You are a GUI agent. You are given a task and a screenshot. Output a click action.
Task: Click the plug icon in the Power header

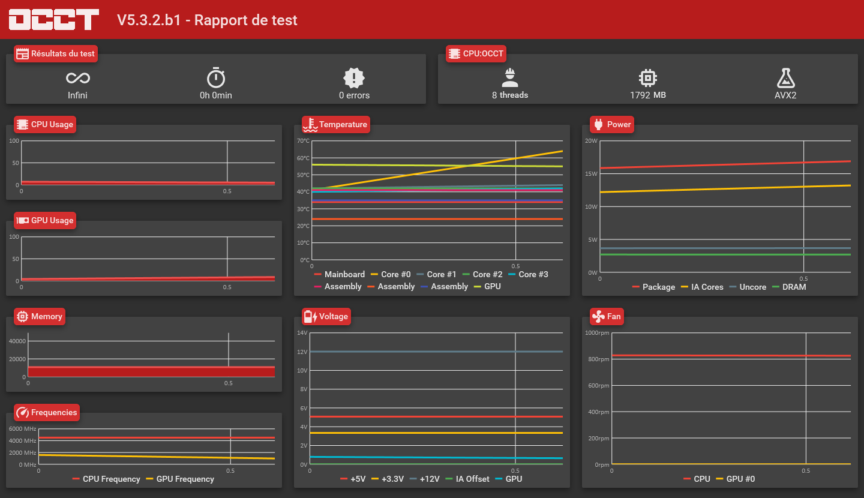click(598, 124)
